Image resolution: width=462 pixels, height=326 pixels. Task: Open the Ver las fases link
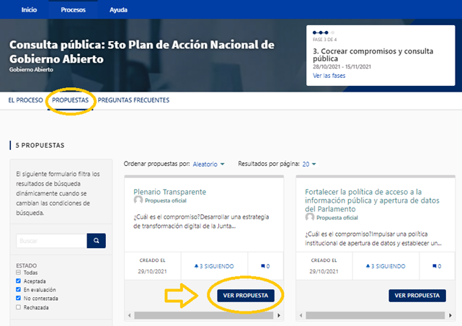coord(329,76)
